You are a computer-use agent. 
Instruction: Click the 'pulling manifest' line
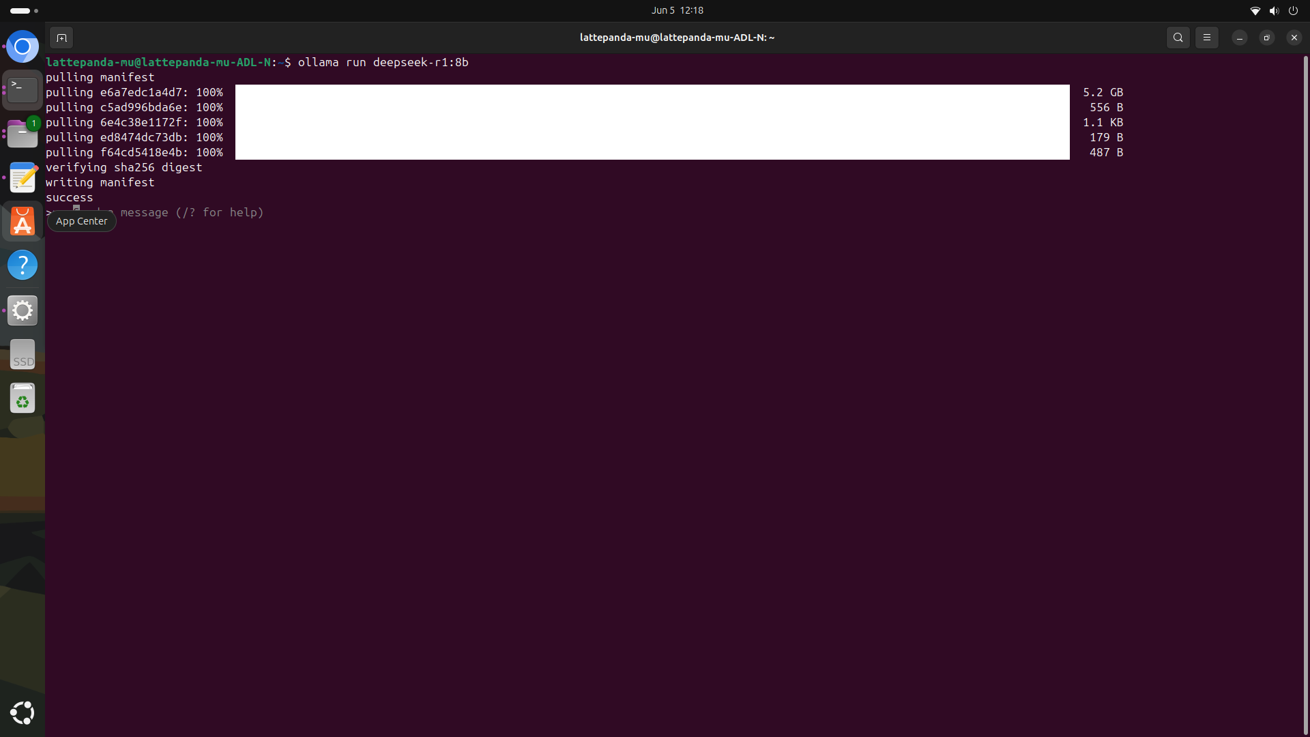tap(100, 77)
